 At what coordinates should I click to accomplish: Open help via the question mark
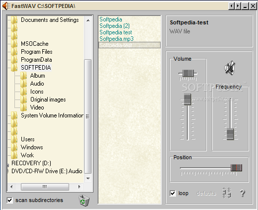tap(243, 193)
